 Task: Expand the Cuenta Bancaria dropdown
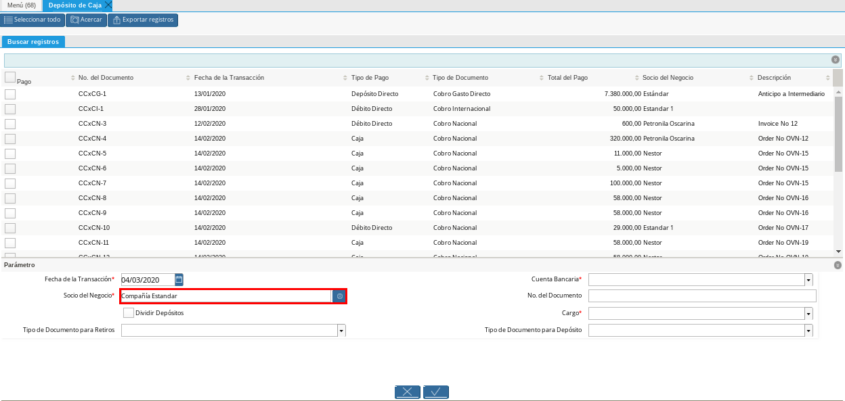tap(808, 280)
